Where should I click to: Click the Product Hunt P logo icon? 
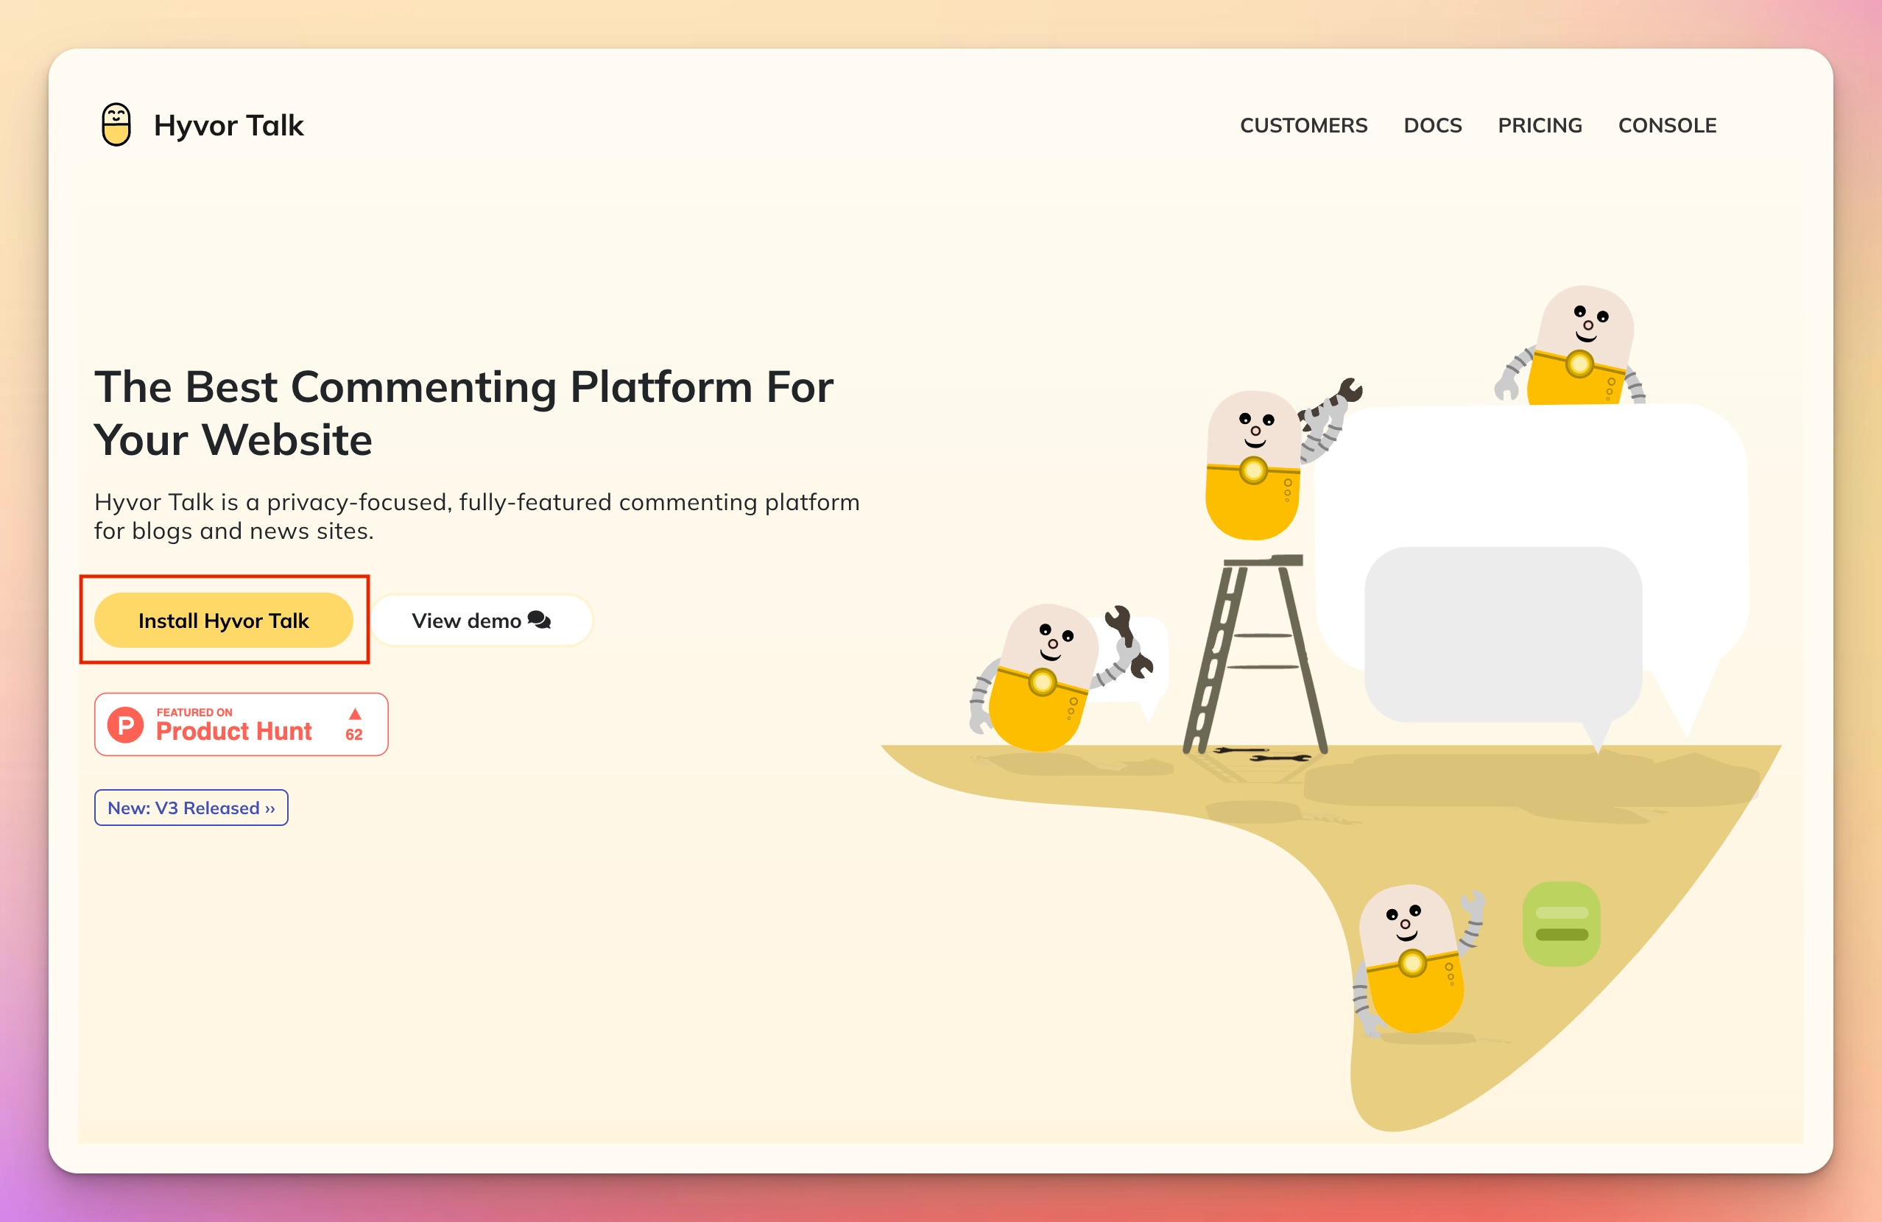click(125, 725)
